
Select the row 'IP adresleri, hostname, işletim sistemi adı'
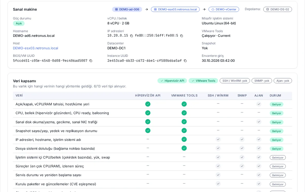coord(152,140)
